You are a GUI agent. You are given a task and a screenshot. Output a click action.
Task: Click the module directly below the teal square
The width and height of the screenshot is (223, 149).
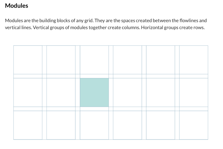[94, 125]
